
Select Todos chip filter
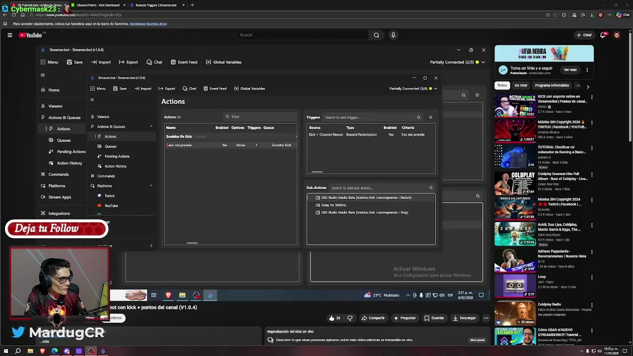502,86
